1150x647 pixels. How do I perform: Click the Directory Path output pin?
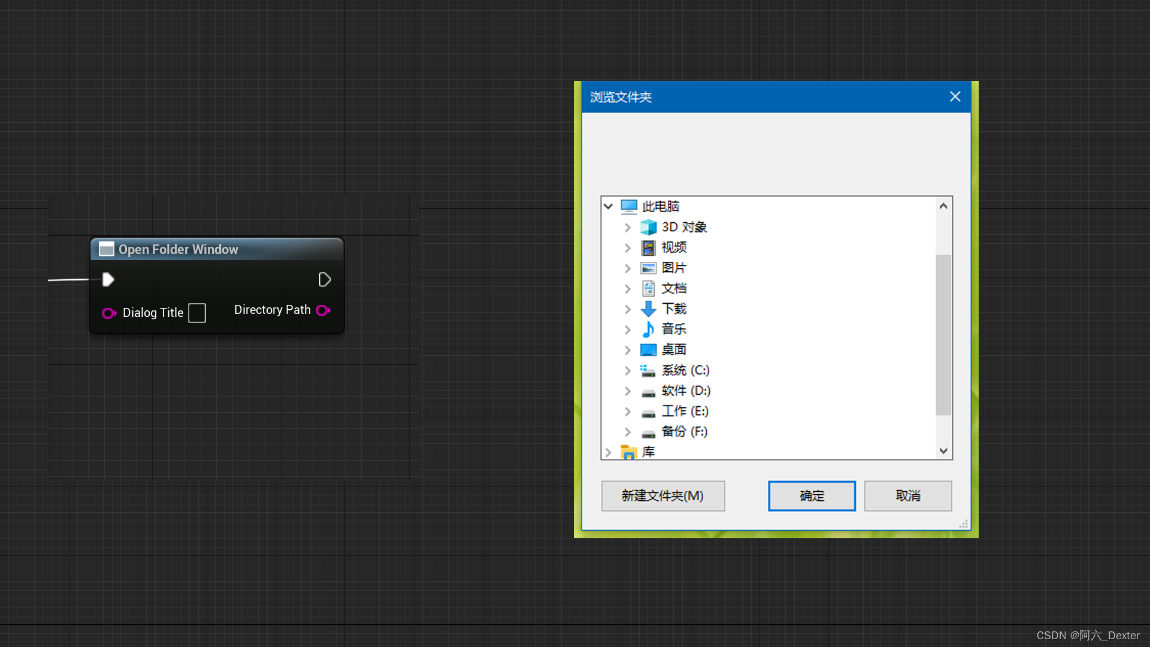point(323,310)
